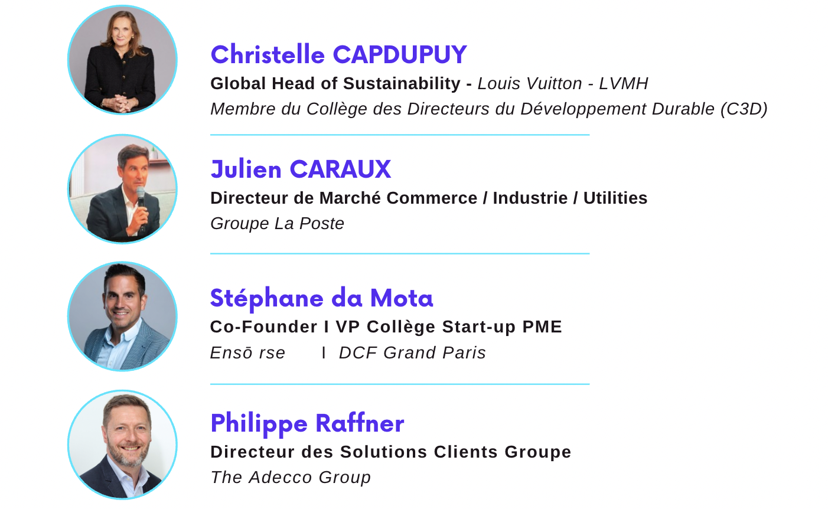The image size is (828, 509).
Task: Click the Groupe La Poste company text
Action: coord(277,224)
